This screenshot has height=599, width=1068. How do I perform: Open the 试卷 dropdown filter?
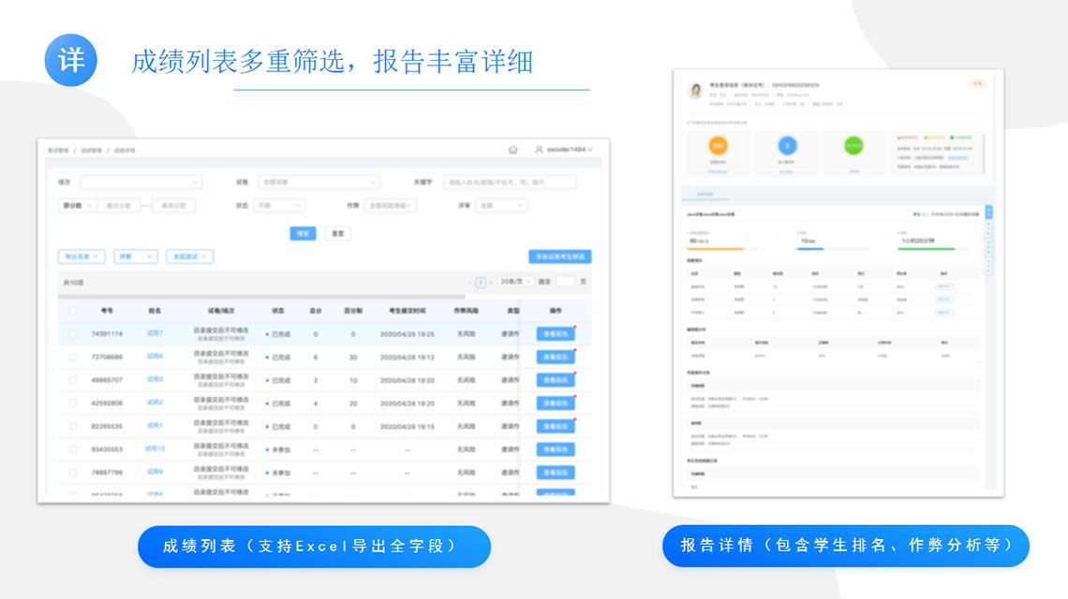point(319,183)
